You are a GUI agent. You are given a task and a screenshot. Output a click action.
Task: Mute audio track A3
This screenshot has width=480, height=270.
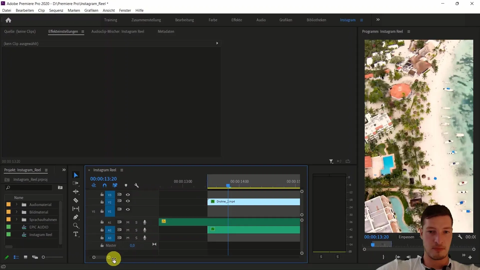(x=128, y=238)
